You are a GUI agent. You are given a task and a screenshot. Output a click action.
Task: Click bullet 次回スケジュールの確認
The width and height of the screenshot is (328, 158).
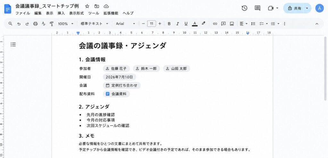108,126
